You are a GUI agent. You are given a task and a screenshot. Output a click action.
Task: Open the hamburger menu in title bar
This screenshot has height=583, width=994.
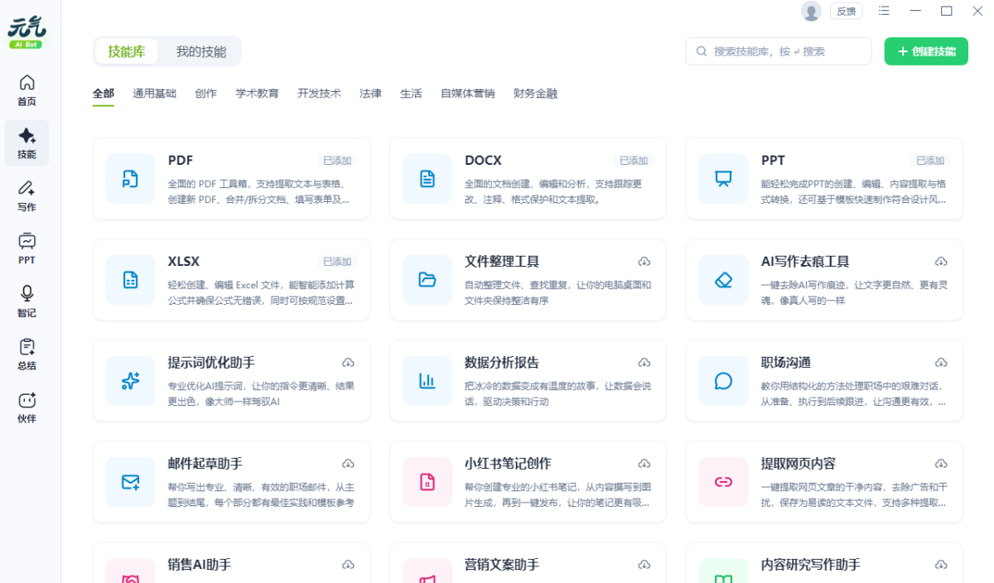pos(884,11)
